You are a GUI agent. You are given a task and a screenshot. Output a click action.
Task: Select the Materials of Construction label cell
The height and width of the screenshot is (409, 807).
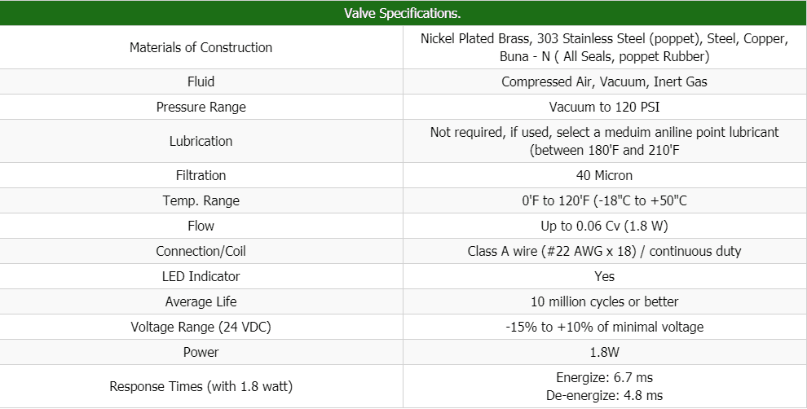tap(201, 47)
